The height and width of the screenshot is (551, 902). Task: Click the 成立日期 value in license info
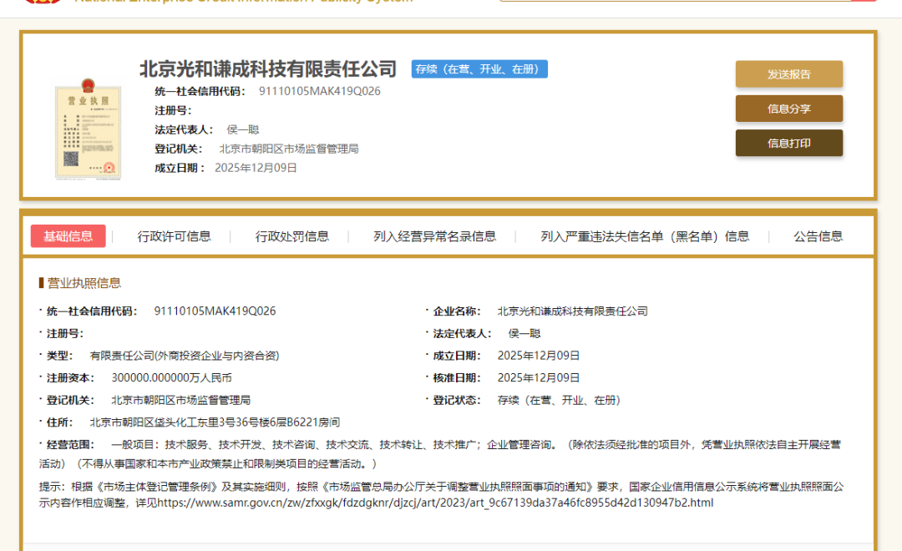(539, 356)
